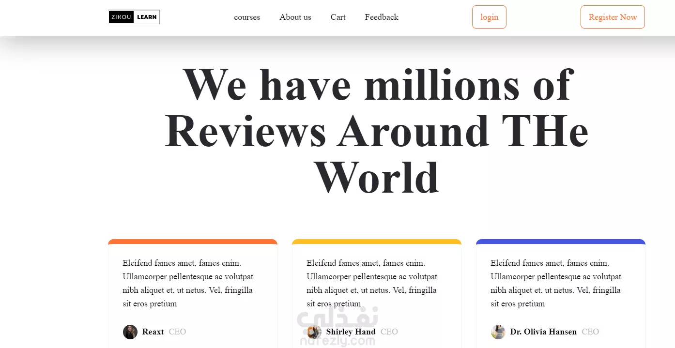Click the review text in the orange-topped card
Screen dimensions: 675x348
[x=188, y=284]
